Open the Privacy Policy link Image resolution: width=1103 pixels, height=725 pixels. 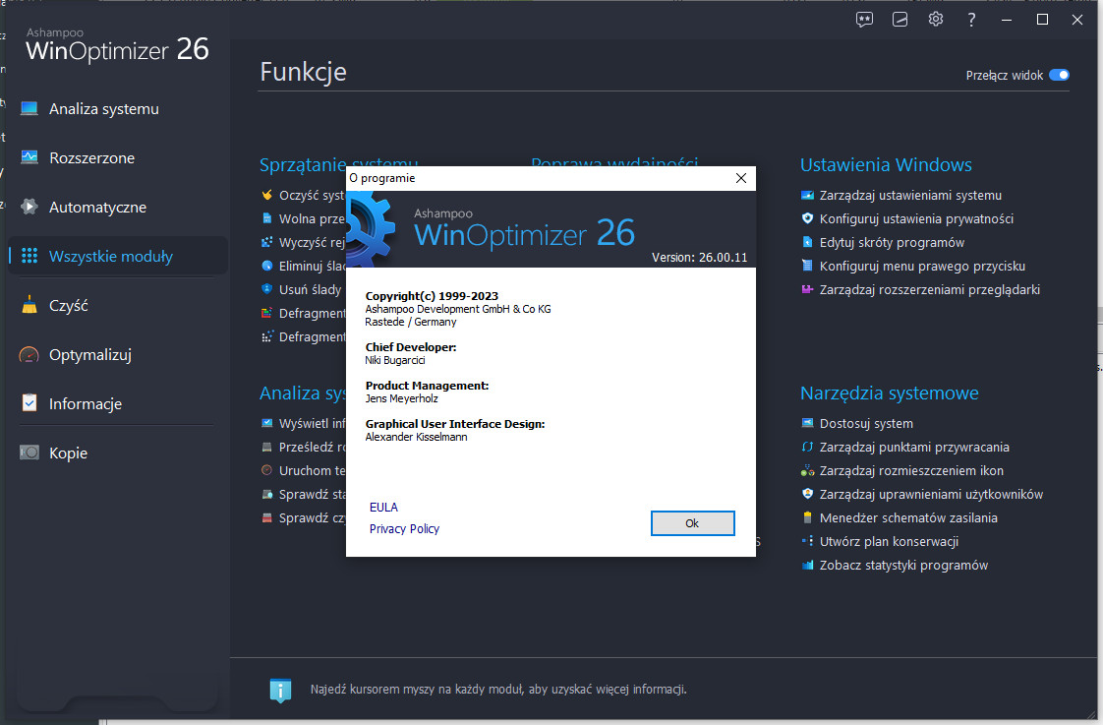pos(404,528)
